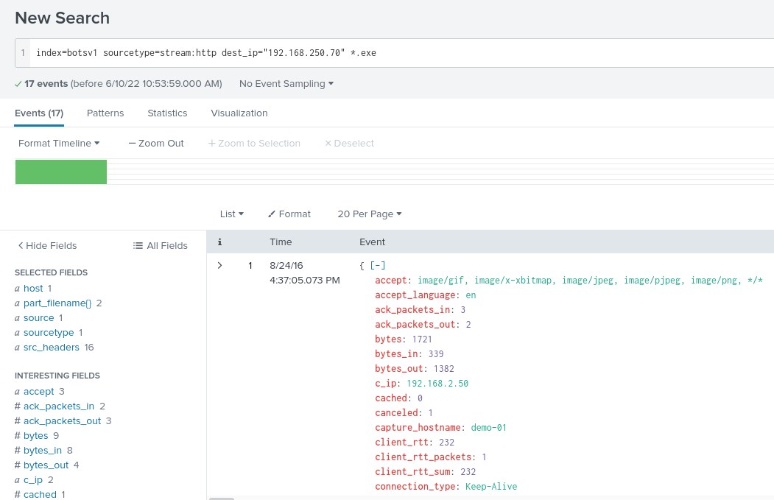Open the bytes_in interesting field
Viewport: 774px width, 500px height.
(43, 451)
